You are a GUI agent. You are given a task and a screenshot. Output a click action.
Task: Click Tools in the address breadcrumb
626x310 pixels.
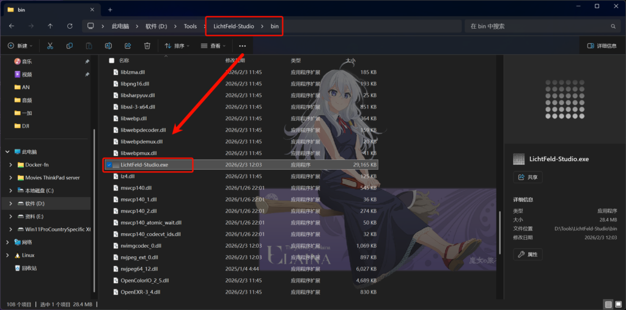(x=190, y=26)
